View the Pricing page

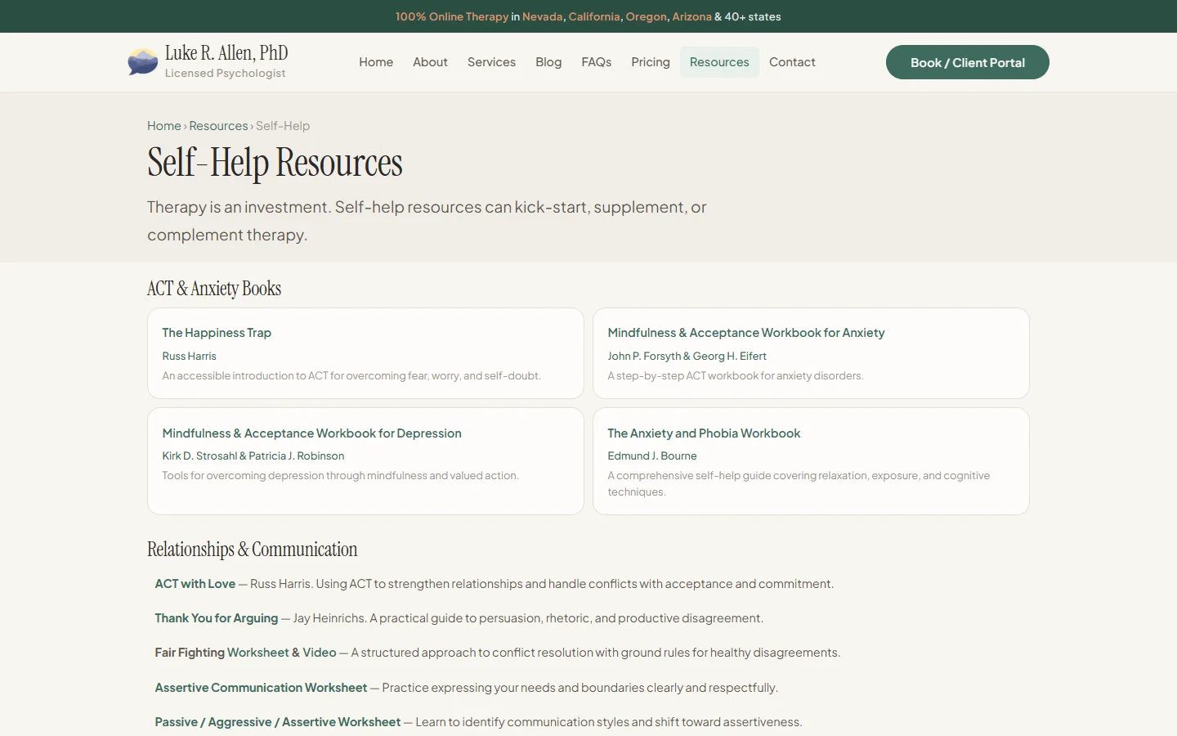pyautogui.click(x=650, y=62)
